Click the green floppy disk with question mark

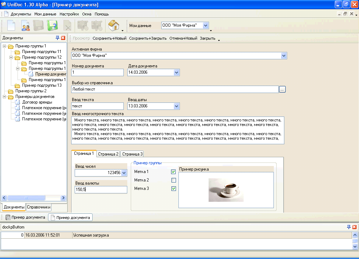pos(52,26)
